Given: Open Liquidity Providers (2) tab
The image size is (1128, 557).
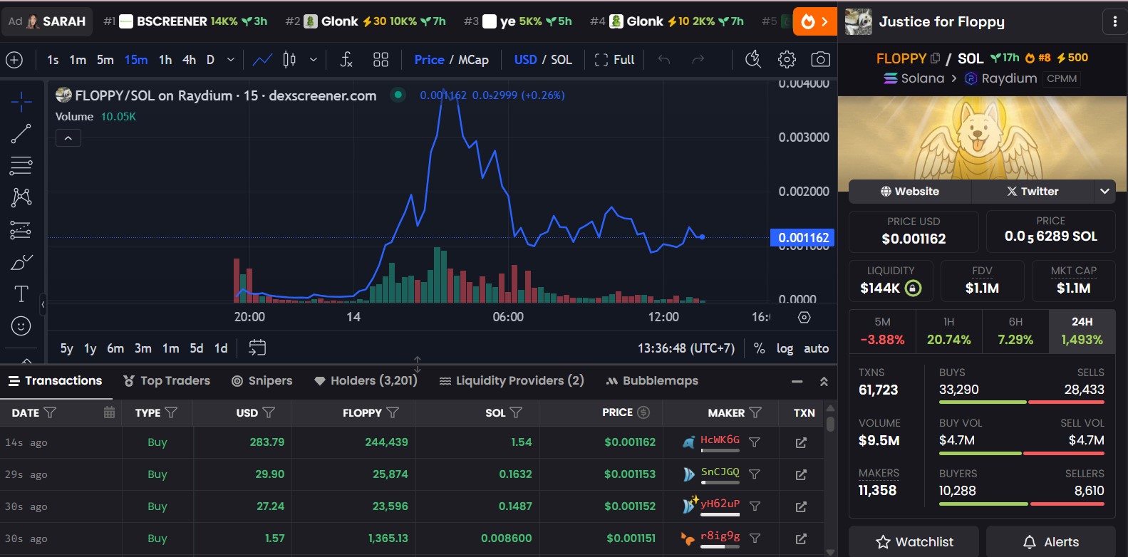Looking at the screenshot, I should coord(512,381).
